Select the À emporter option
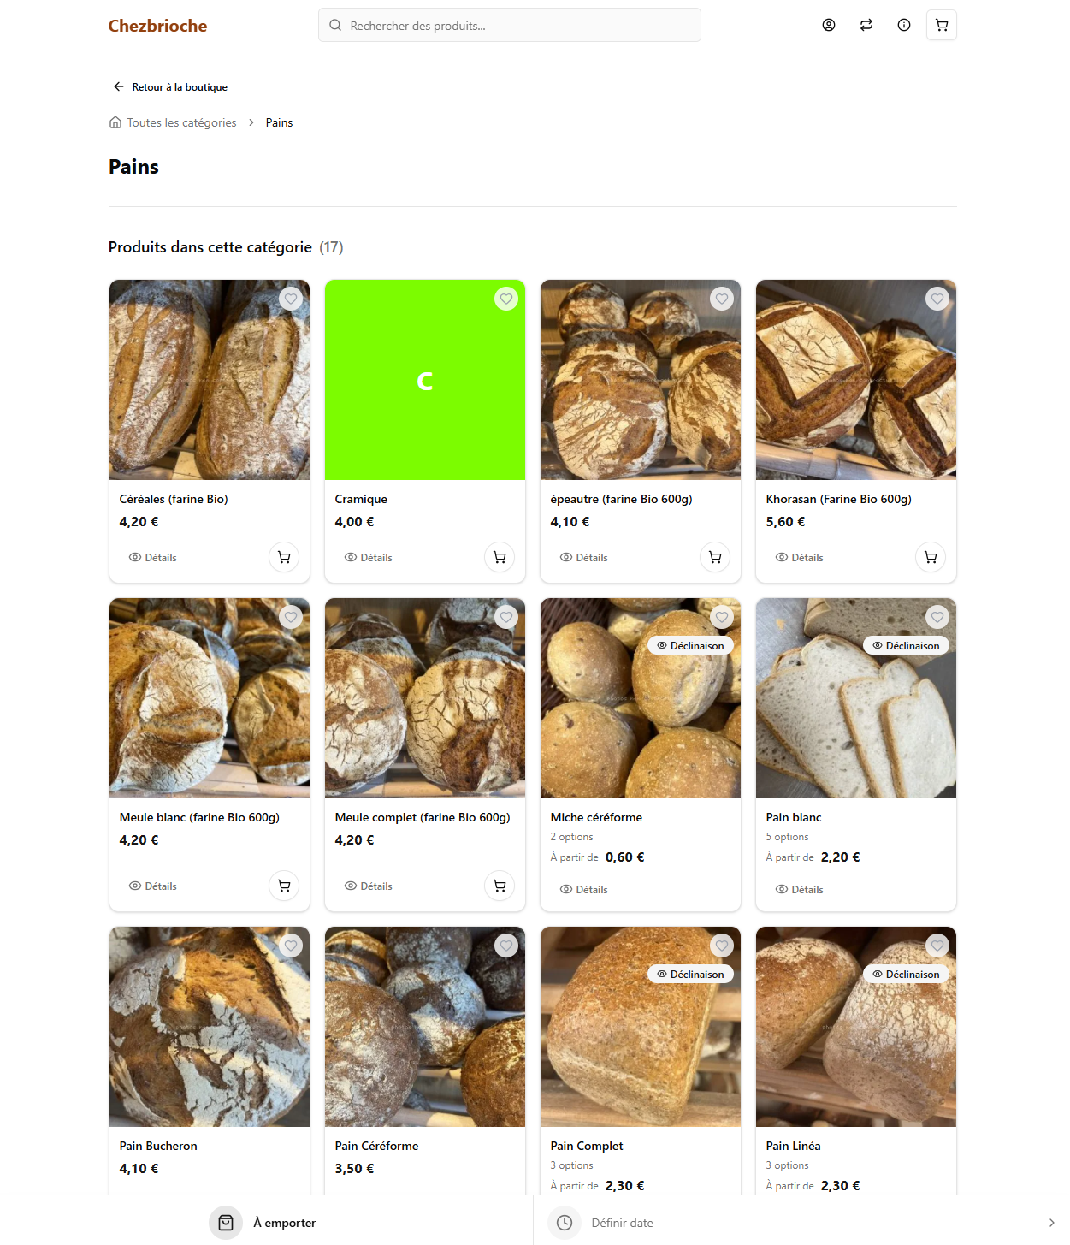This screenshot has height=1245, width=1070. [263, 1223]
